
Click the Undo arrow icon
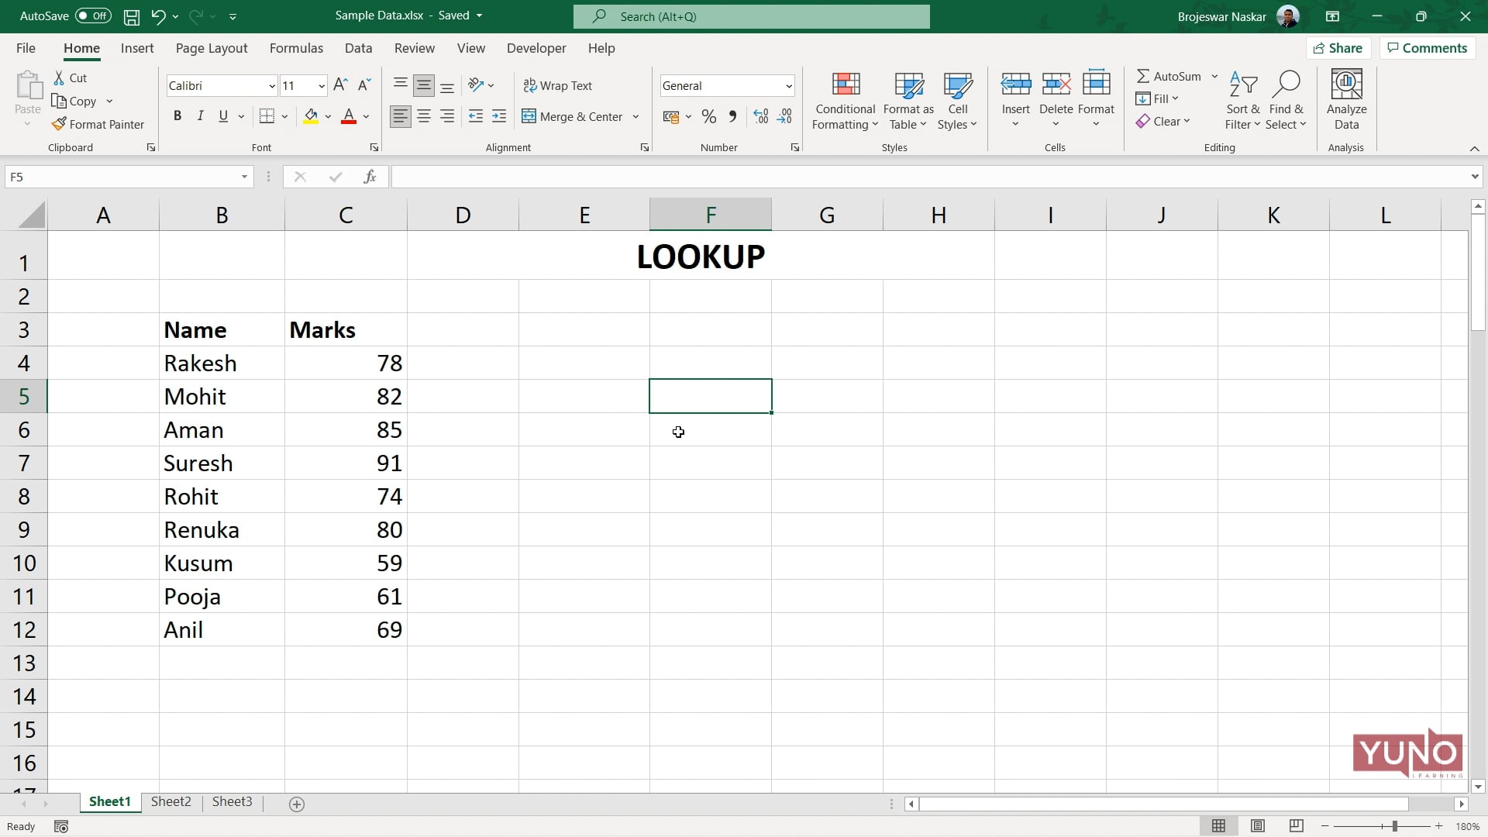158,16
